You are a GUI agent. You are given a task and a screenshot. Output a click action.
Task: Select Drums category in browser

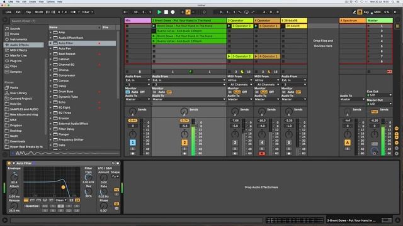(14, 34)
